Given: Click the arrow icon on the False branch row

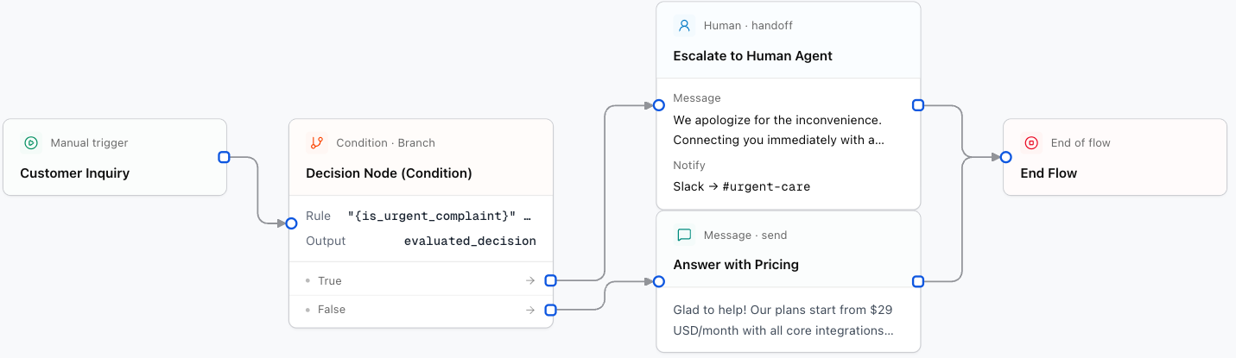Looking at the screenshot, I should click(530, 310).
